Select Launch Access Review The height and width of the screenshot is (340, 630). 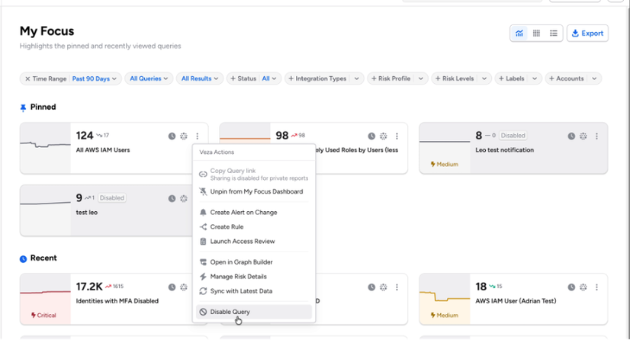click(x=253, y=241)
